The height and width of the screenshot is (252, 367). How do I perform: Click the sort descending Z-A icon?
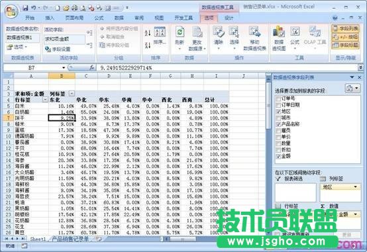pyautogui.click(x=148, y=45)
